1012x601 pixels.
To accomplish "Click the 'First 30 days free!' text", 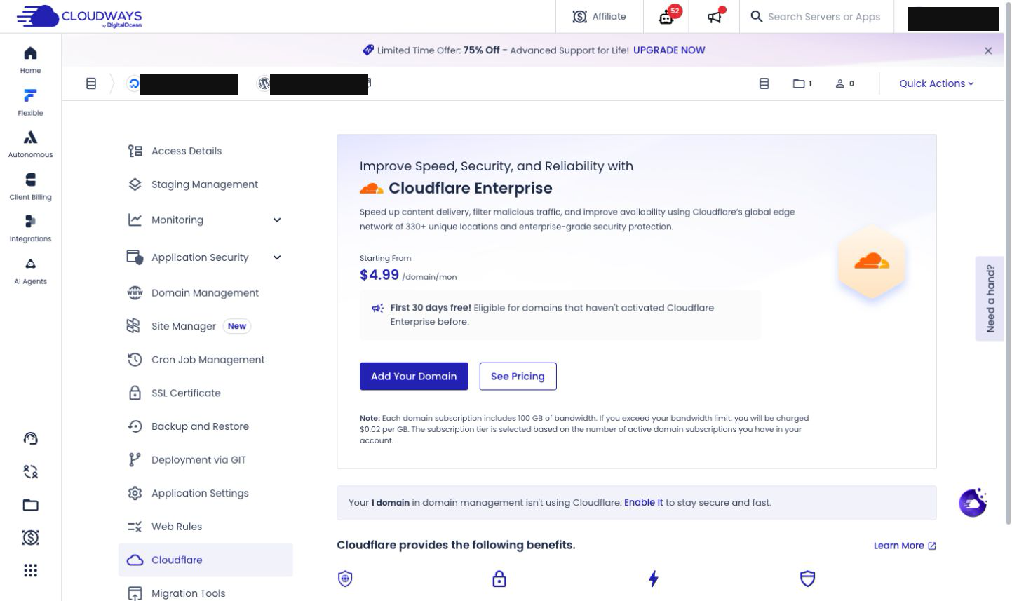I will pyautogui.click(x=431, y=308).
